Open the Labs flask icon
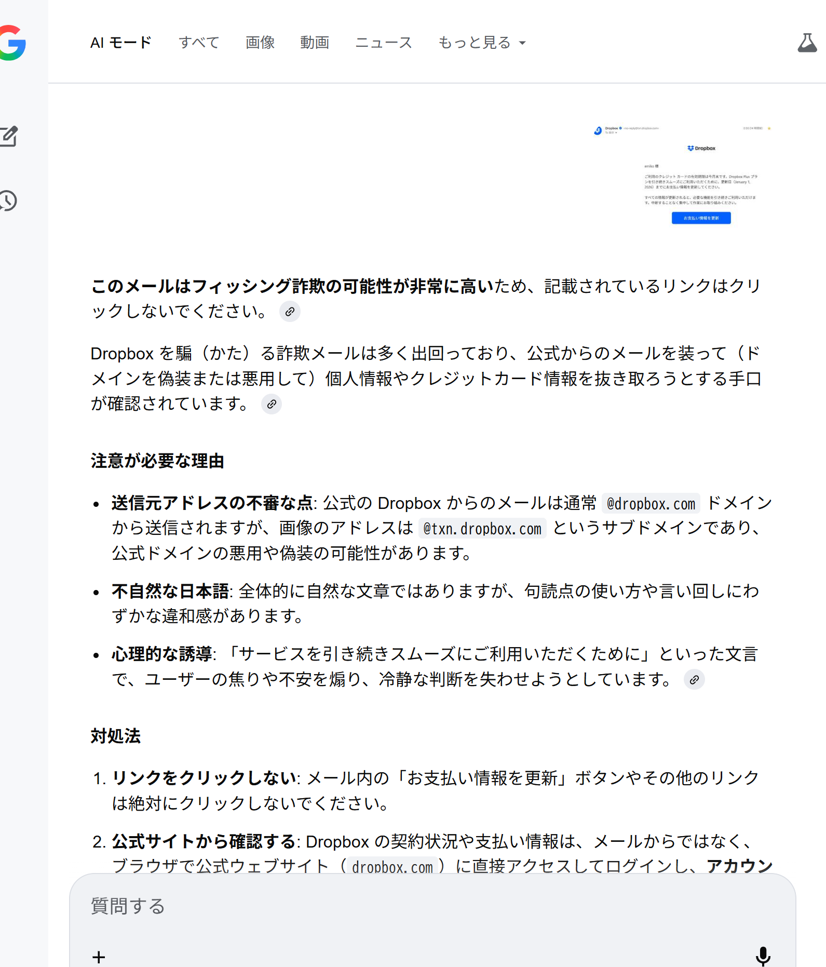826x967 pixels. point(807,43)
